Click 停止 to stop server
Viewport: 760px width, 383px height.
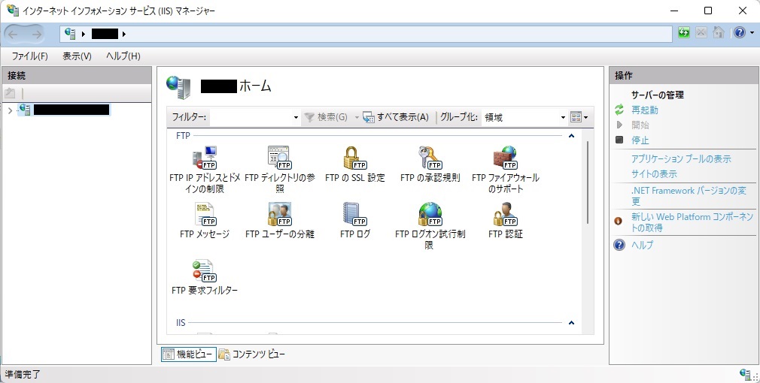click(640, 140)
